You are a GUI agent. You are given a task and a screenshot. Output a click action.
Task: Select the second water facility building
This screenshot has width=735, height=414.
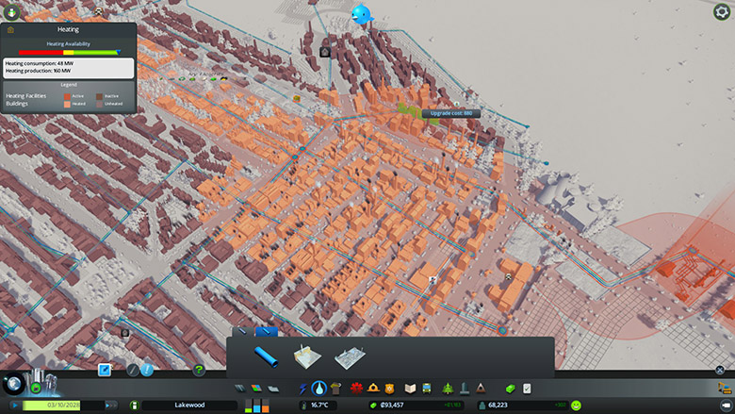click(x=307, y=356)
